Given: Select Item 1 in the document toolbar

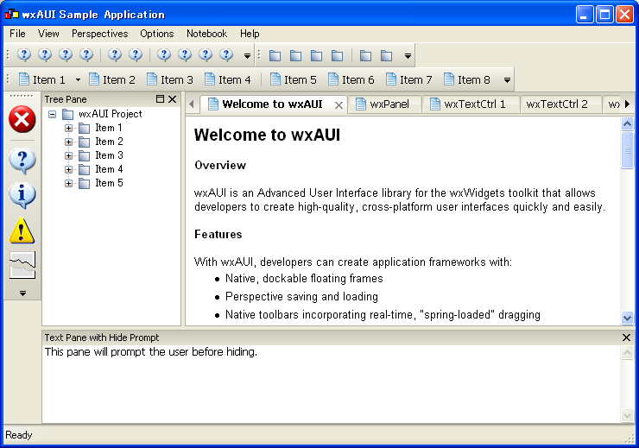Looking at the screenshot, I should click(x=42, y=79).
